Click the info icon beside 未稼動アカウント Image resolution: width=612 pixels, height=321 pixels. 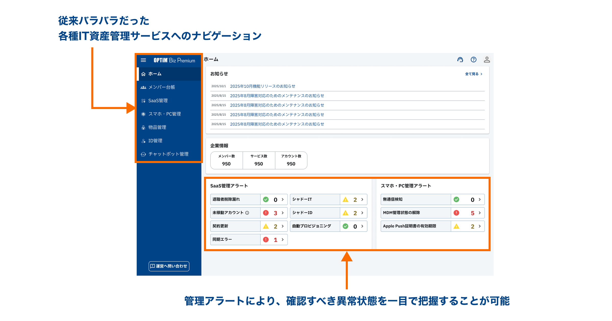(247, 213)
